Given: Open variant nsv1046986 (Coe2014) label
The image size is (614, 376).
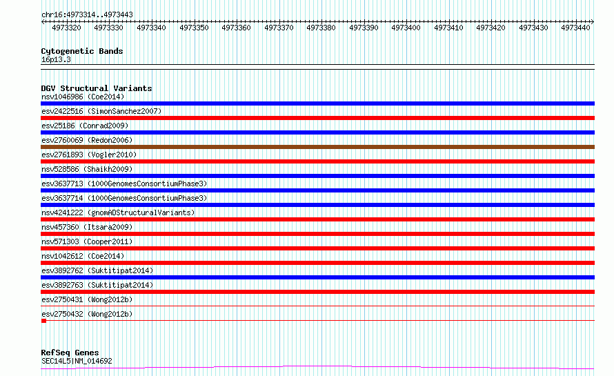Looking at the screenshot, I should click(x=83, y=97).
